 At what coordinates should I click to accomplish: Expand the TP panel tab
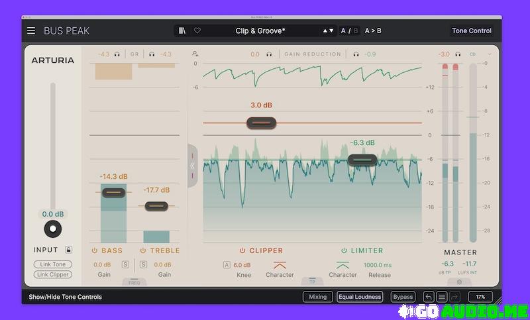312,281
